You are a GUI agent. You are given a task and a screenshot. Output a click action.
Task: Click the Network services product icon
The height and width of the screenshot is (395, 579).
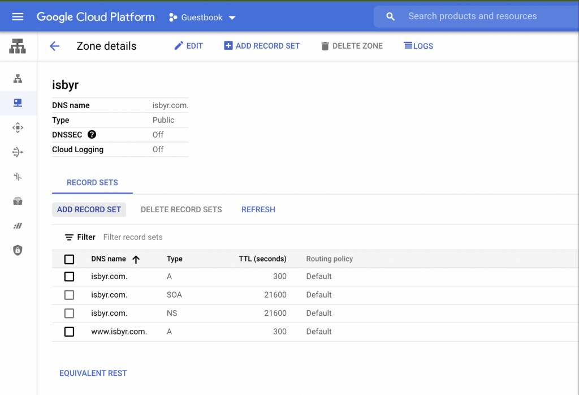[x=18, y=46]
